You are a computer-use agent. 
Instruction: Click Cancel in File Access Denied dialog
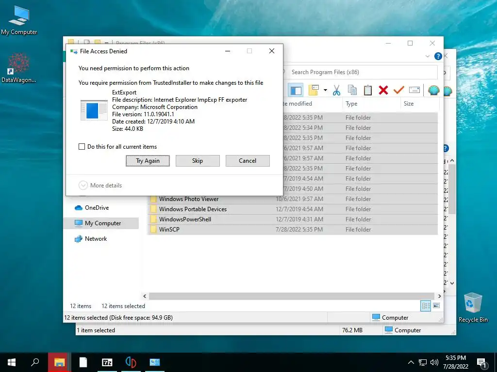pyautogui.click(x=248, y=161)
